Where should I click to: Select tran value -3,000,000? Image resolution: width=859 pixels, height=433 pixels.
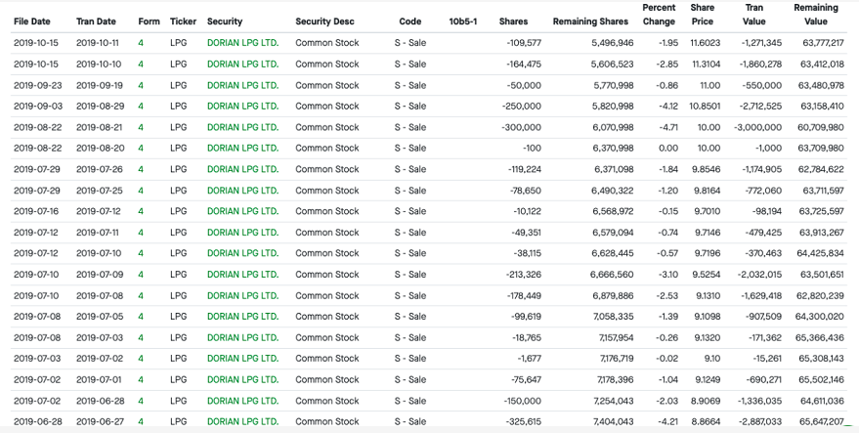click(x=758, y=127)
